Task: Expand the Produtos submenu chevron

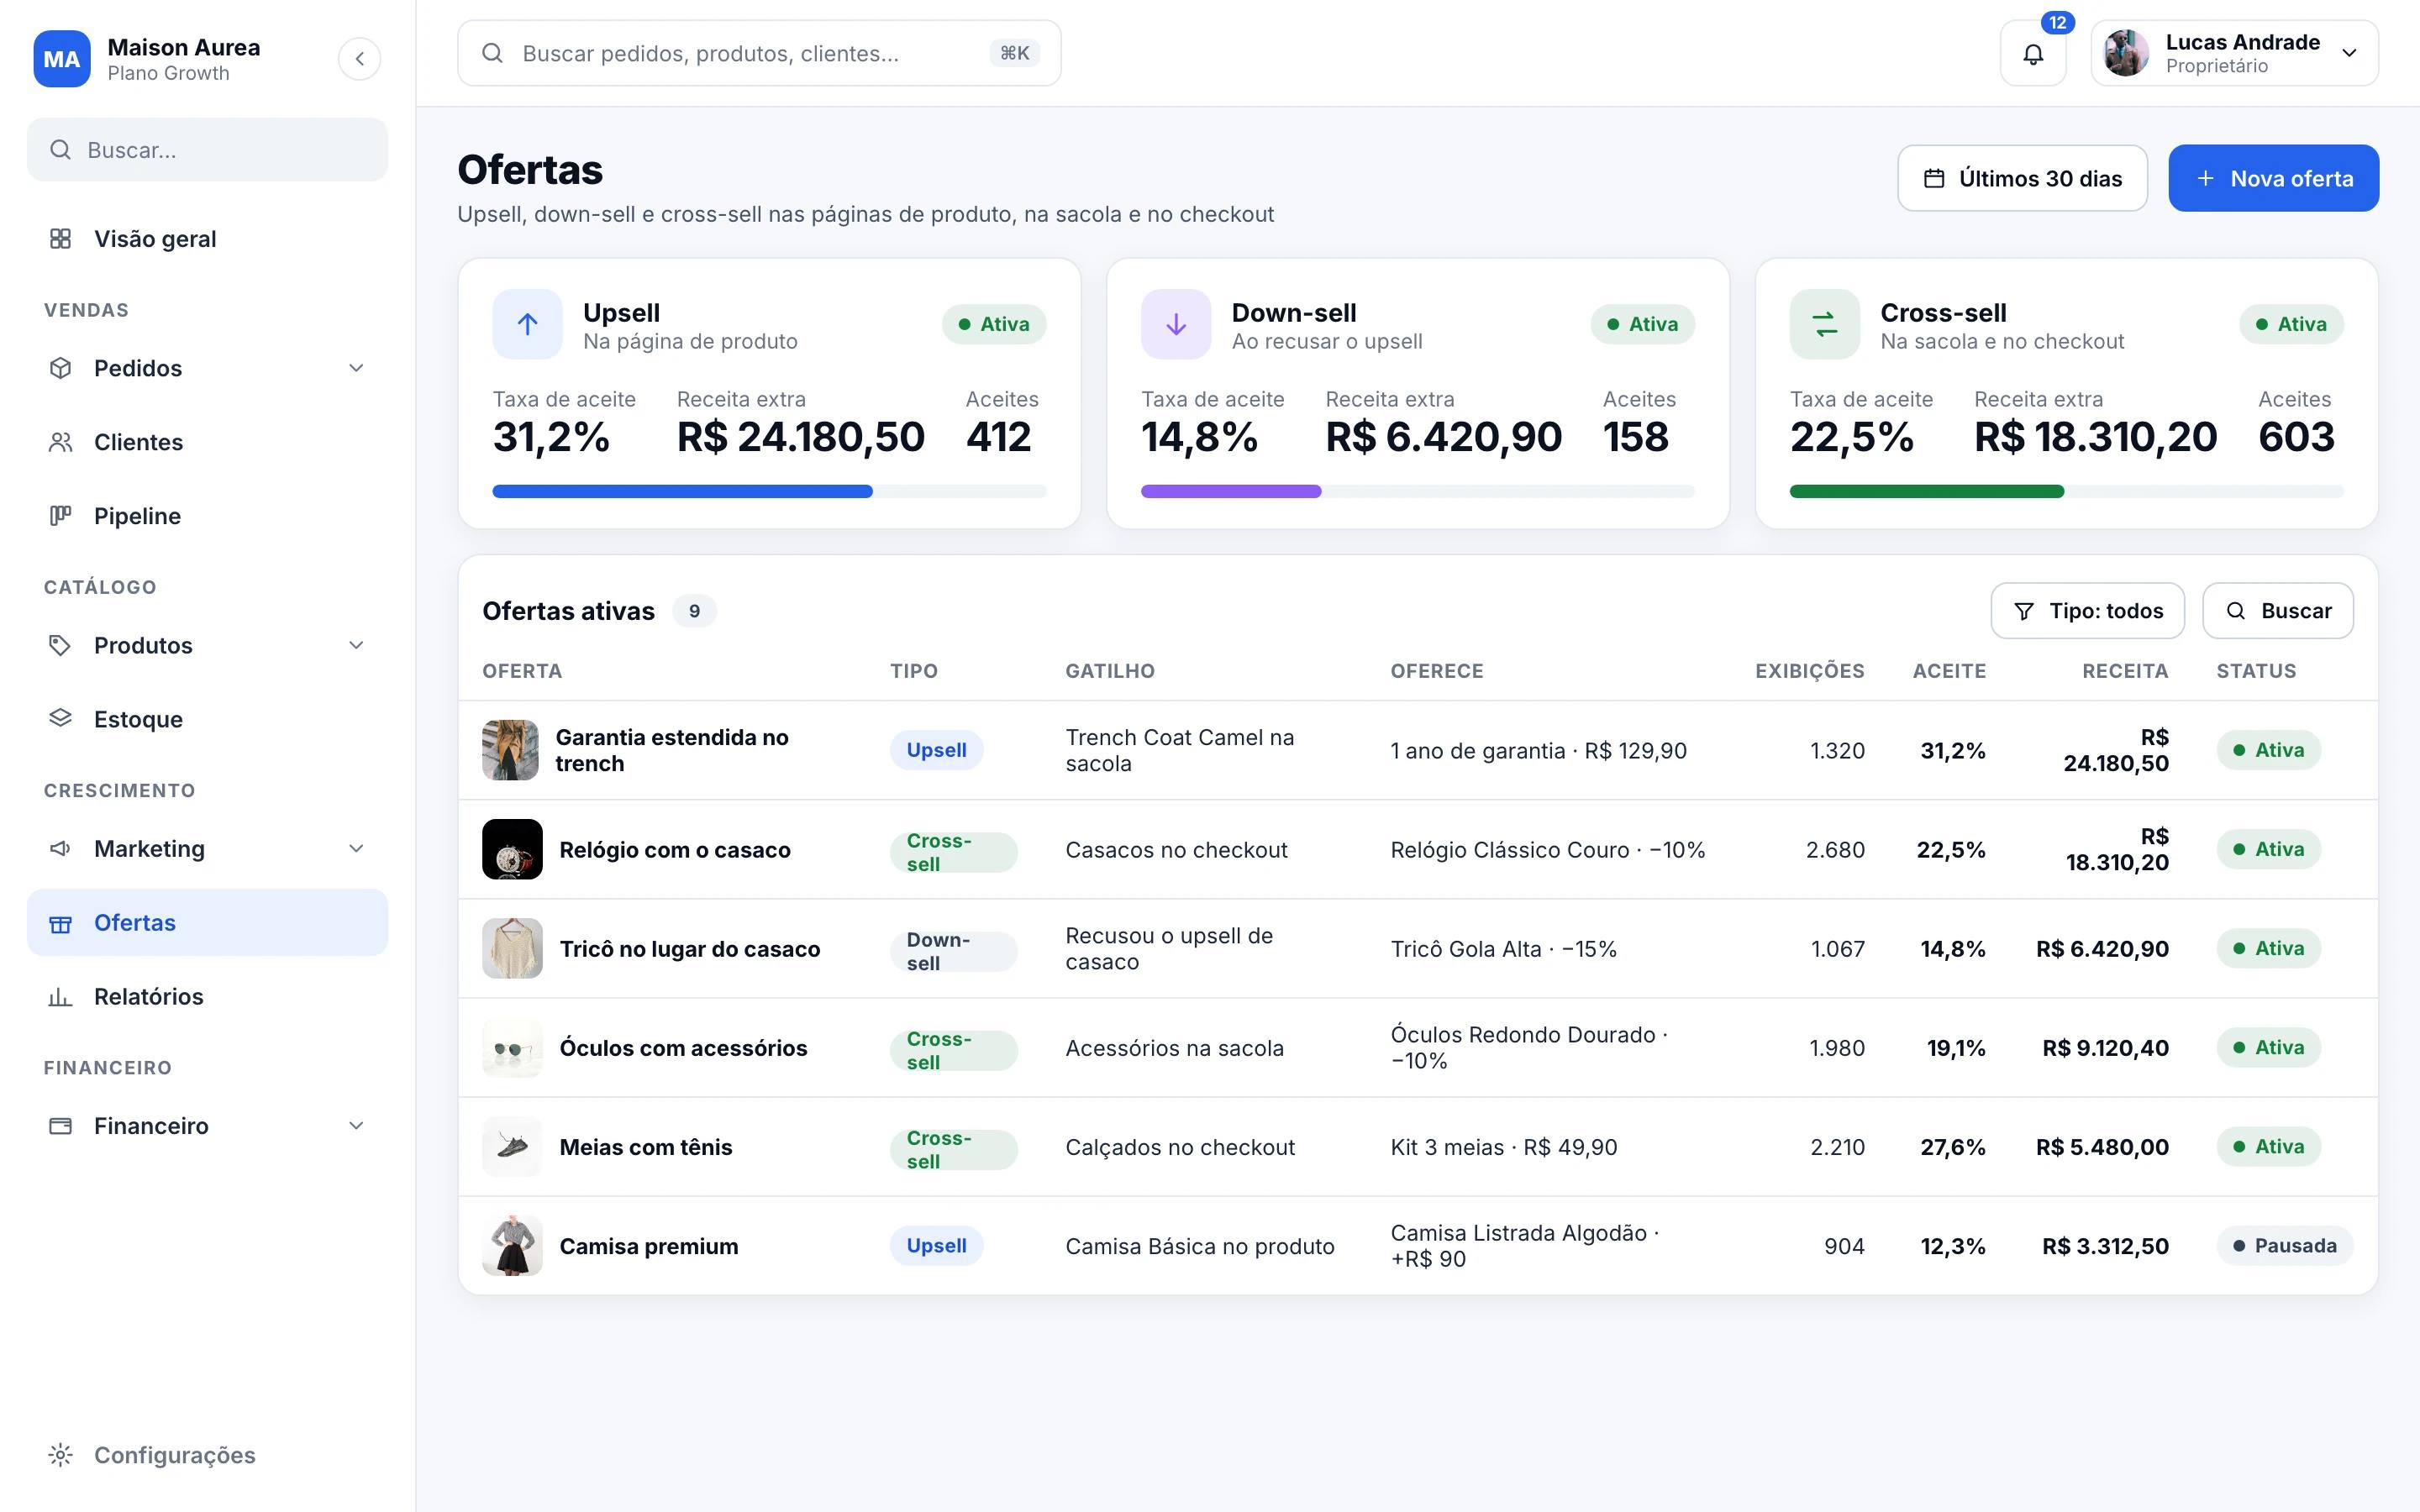Action: point(356,645)
